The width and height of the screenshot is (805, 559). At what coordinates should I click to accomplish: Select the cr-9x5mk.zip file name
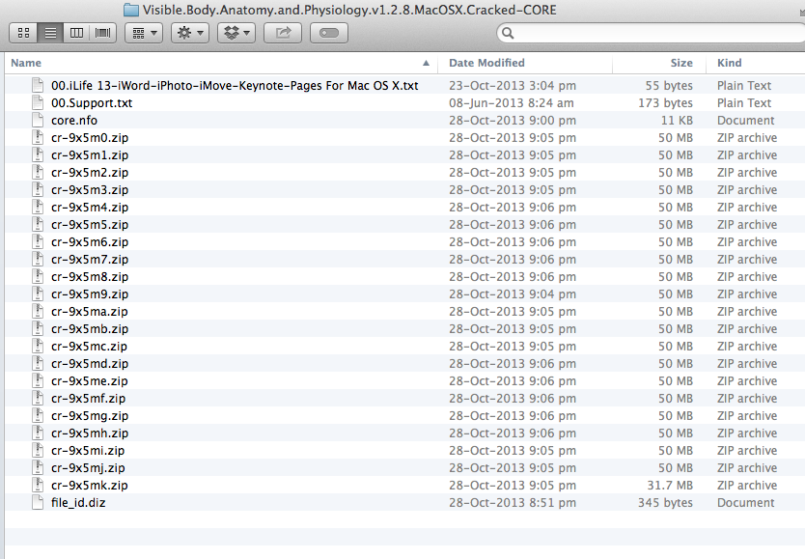(x=90, y=486)
